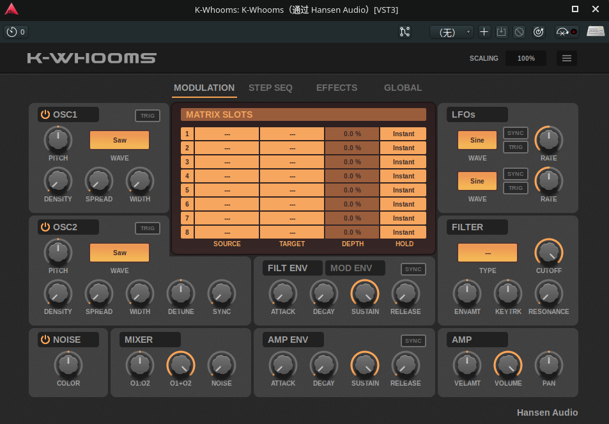Open first LFO WAVE selector Sine

477,140
